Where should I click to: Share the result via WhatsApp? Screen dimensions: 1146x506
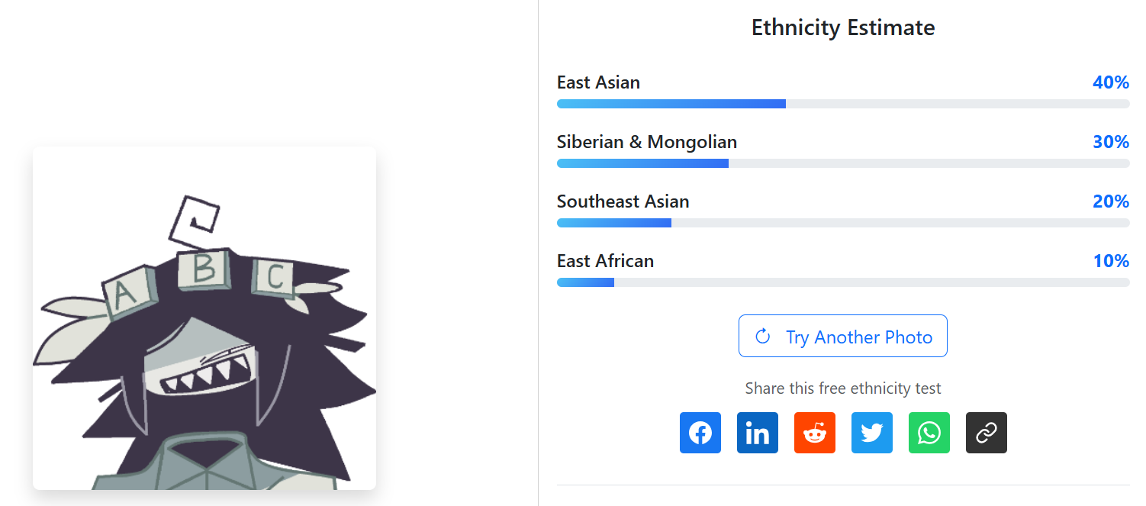(929, 433)
